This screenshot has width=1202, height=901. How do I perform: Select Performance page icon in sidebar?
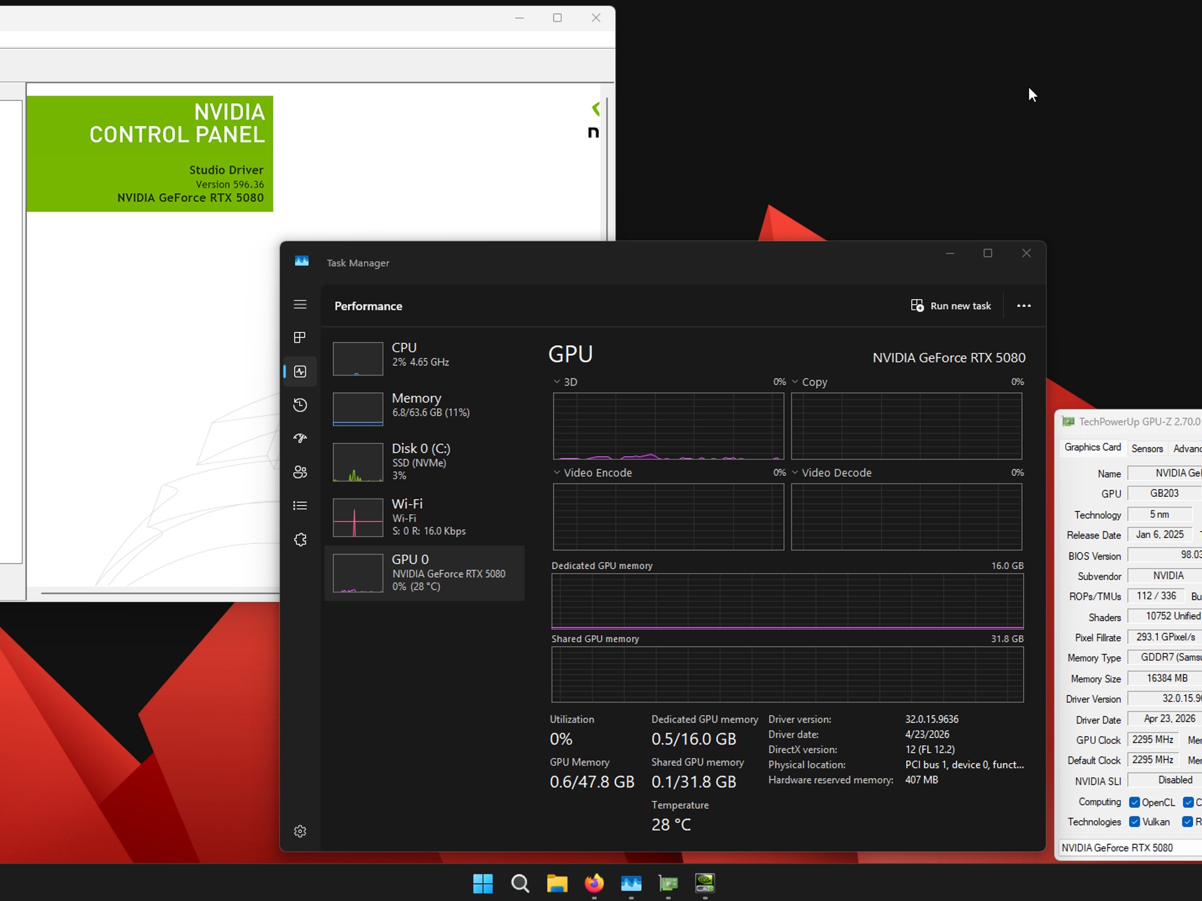click(x=300, y=371)
